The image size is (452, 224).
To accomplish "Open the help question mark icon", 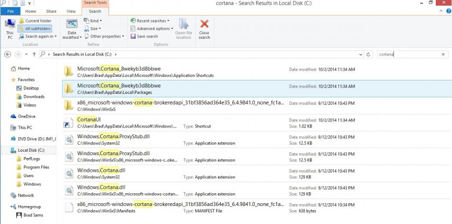I will pos(449,11).
